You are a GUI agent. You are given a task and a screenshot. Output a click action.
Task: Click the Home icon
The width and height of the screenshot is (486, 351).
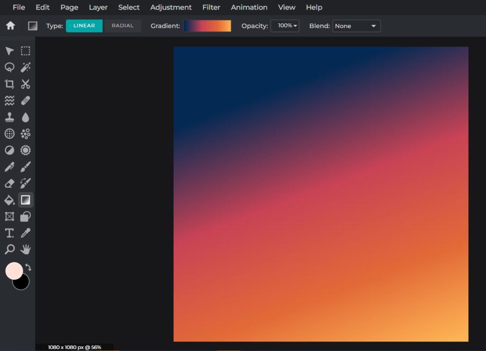10,26
